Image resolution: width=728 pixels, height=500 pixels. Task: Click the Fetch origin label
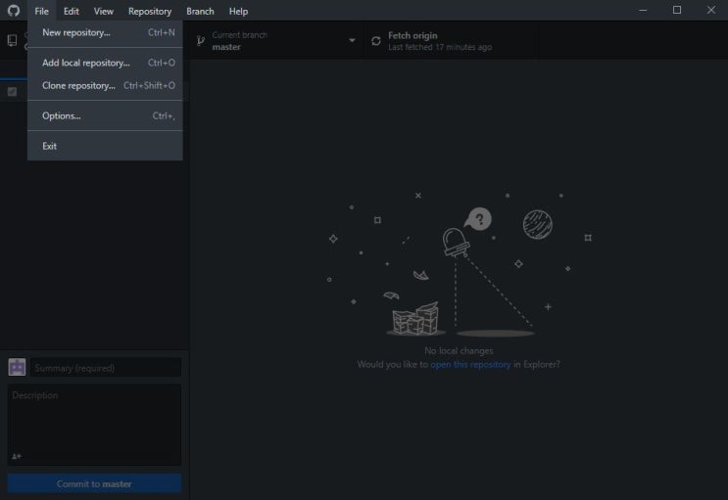coord(413,35)
